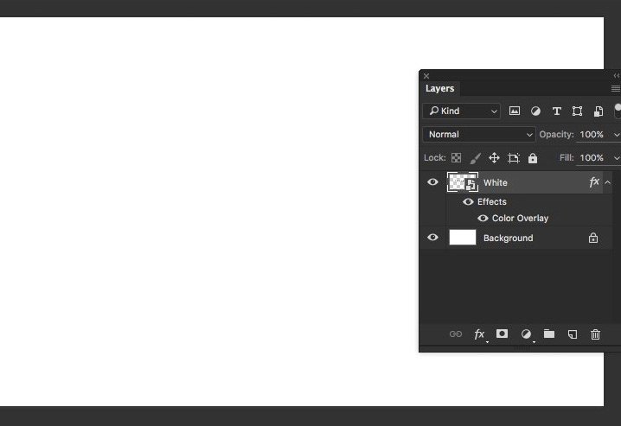The width and height of the screenshot is (621, 426).
Task: Click the Color Overlay effect label
Action: click(520, 219)
